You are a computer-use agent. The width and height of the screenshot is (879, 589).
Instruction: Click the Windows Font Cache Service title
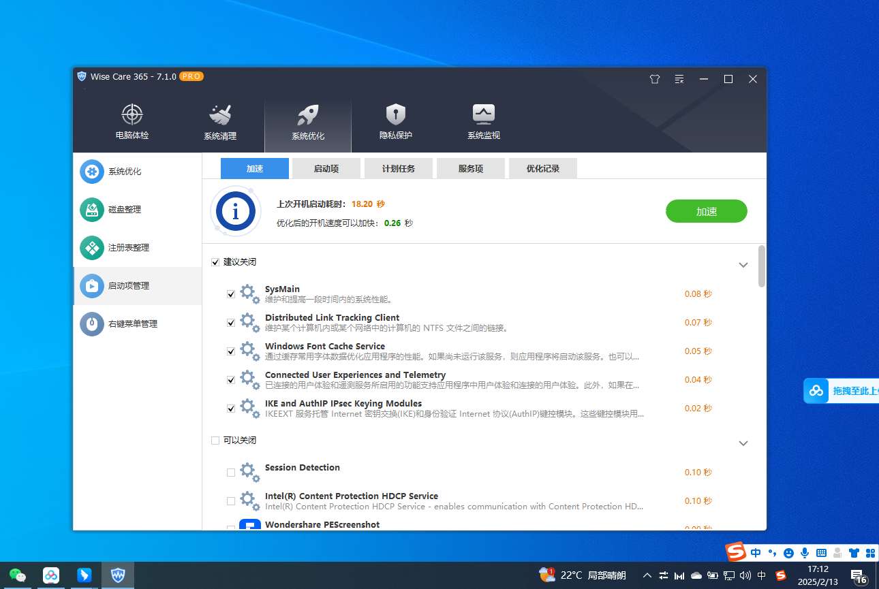click(x=325, y=346)
